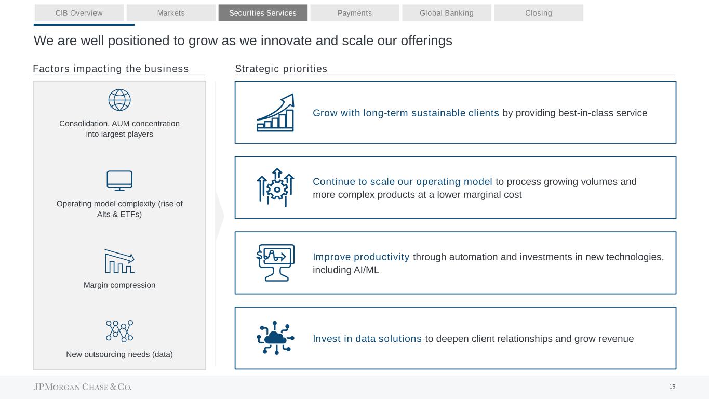This screenshot has width=709, height=399.
Task: Click the growth bar chart arrow icon
Action: coord(276,113)
